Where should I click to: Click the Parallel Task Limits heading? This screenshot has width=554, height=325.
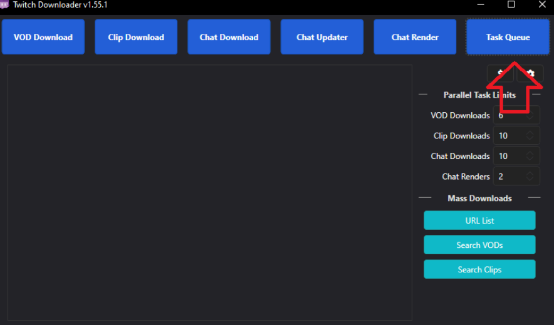point(479,95)
